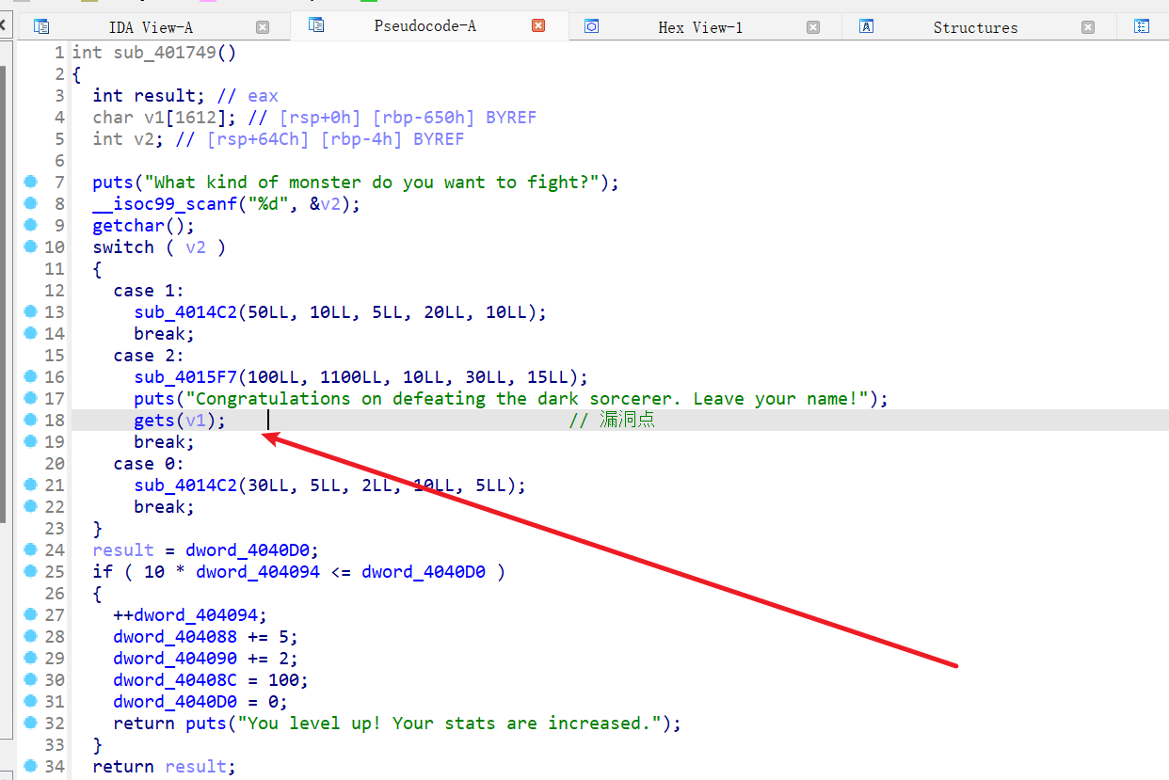Toggle breakpoint dot on line 9 getchar
1169x780 pixels.
coord(31,225)
